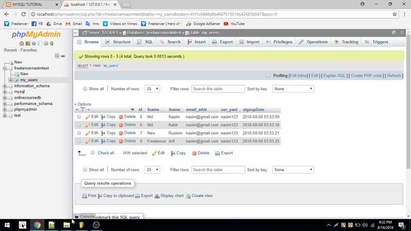Click the Create PHP code link

click(366, 76)
